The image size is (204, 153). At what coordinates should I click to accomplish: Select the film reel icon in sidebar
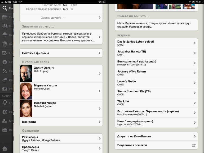[x=5, y=26]
